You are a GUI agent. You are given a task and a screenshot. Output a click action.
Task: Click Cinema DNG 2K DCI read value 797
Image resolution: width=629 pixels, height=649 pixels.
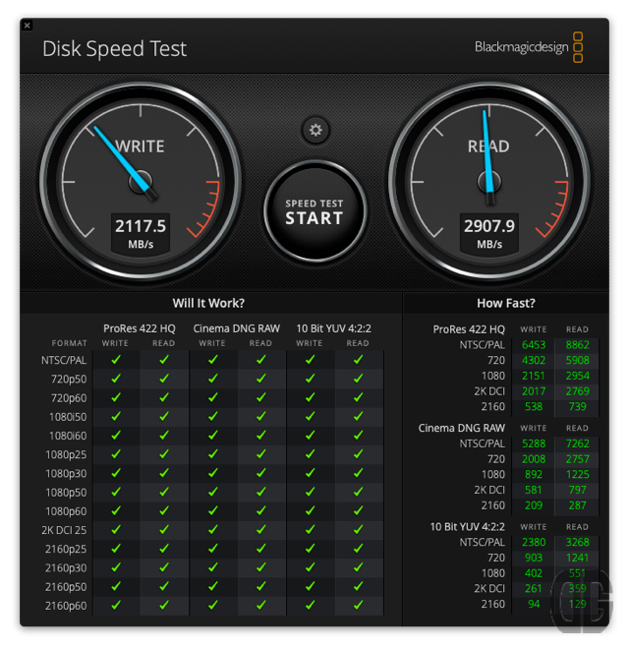(x=577, y=490)
